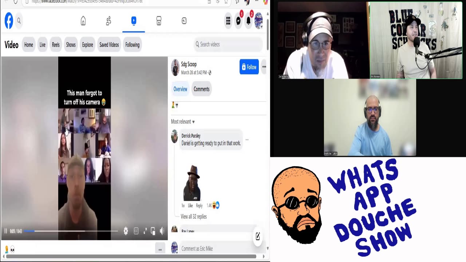Open Notifications bell with two alerts

tap(249, 21)
